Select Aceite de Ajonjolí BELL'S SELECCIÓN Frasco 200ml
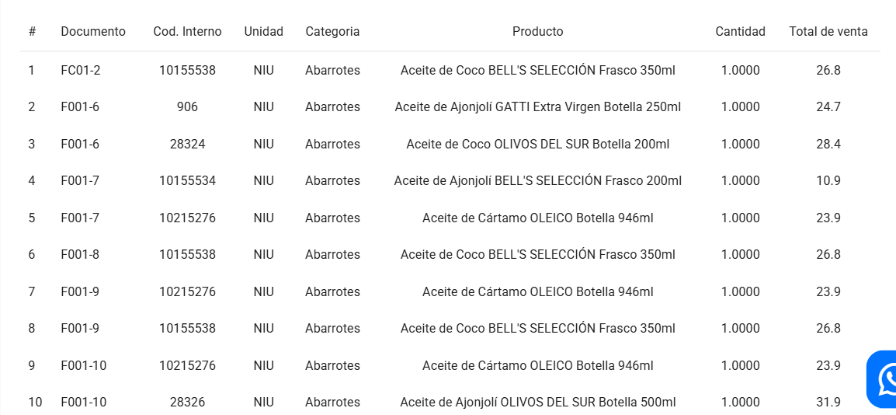This screenshot has width=896, height=415. [x=537, y=181]
